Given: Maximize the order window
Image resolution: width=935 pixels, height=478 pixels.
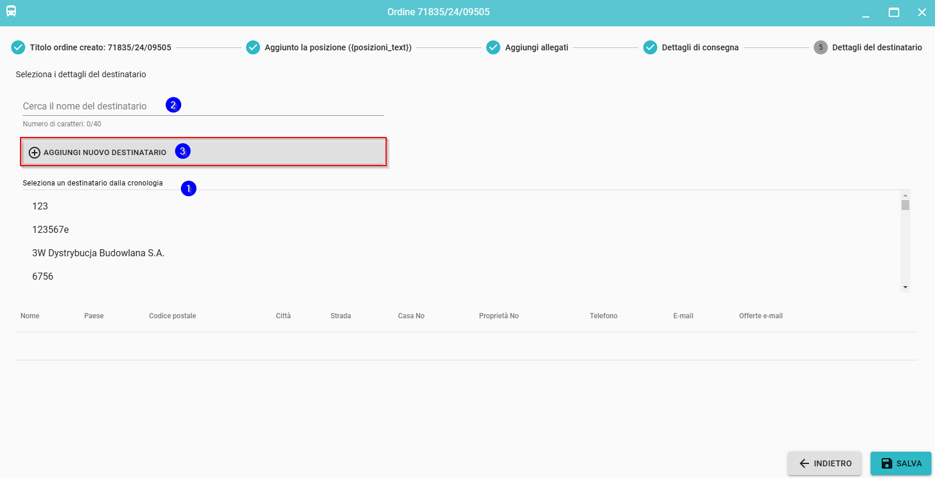Looking at the screenshot, I should (893, 12).
